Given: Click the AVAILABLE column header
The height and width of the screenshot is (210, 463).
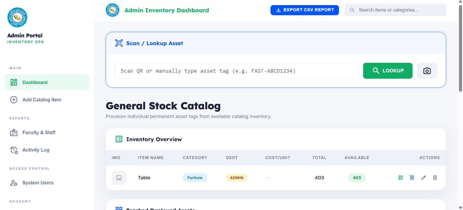Looking at the screenshot, I should coord(357,158).
